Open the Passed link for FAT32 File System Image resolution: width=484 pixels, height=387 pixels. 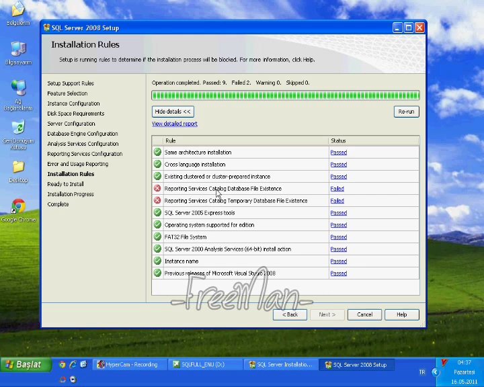(x=339, y=237)
